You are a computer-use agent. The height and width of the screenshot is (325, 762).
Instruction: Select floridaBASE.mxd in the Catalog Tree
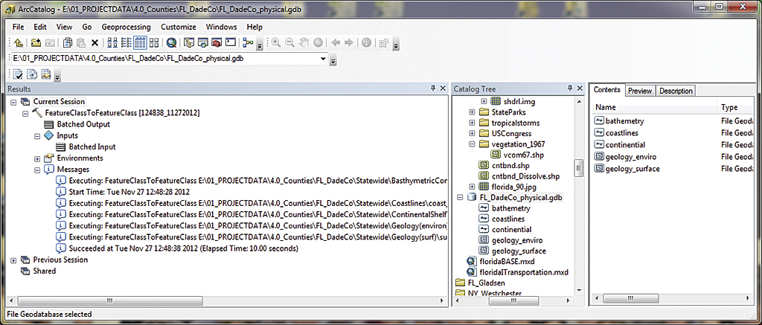pyautogui.click(x=508, y=262)
